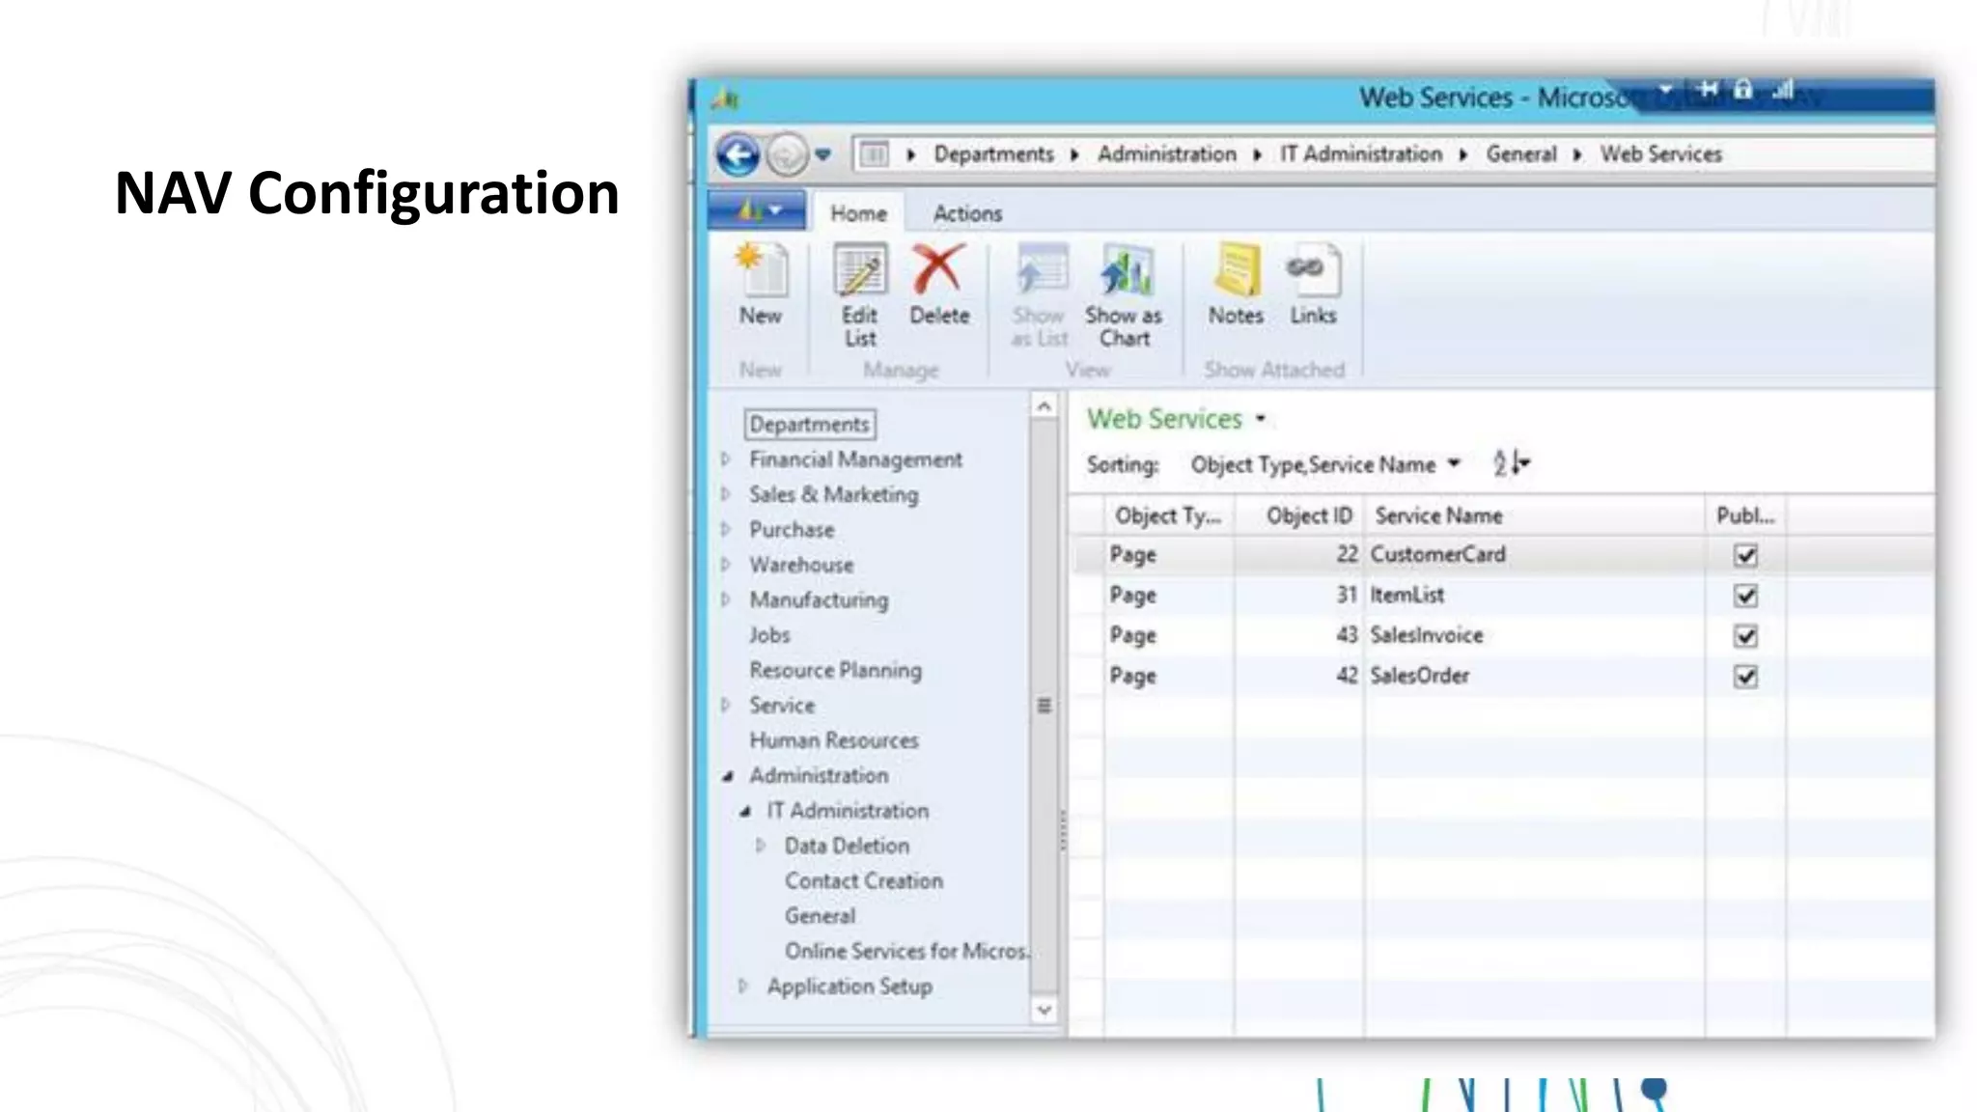This screenshot has width=1977, height=1112.
Task: Choose the Show as Chart icon
Action: pos(1125,271)
